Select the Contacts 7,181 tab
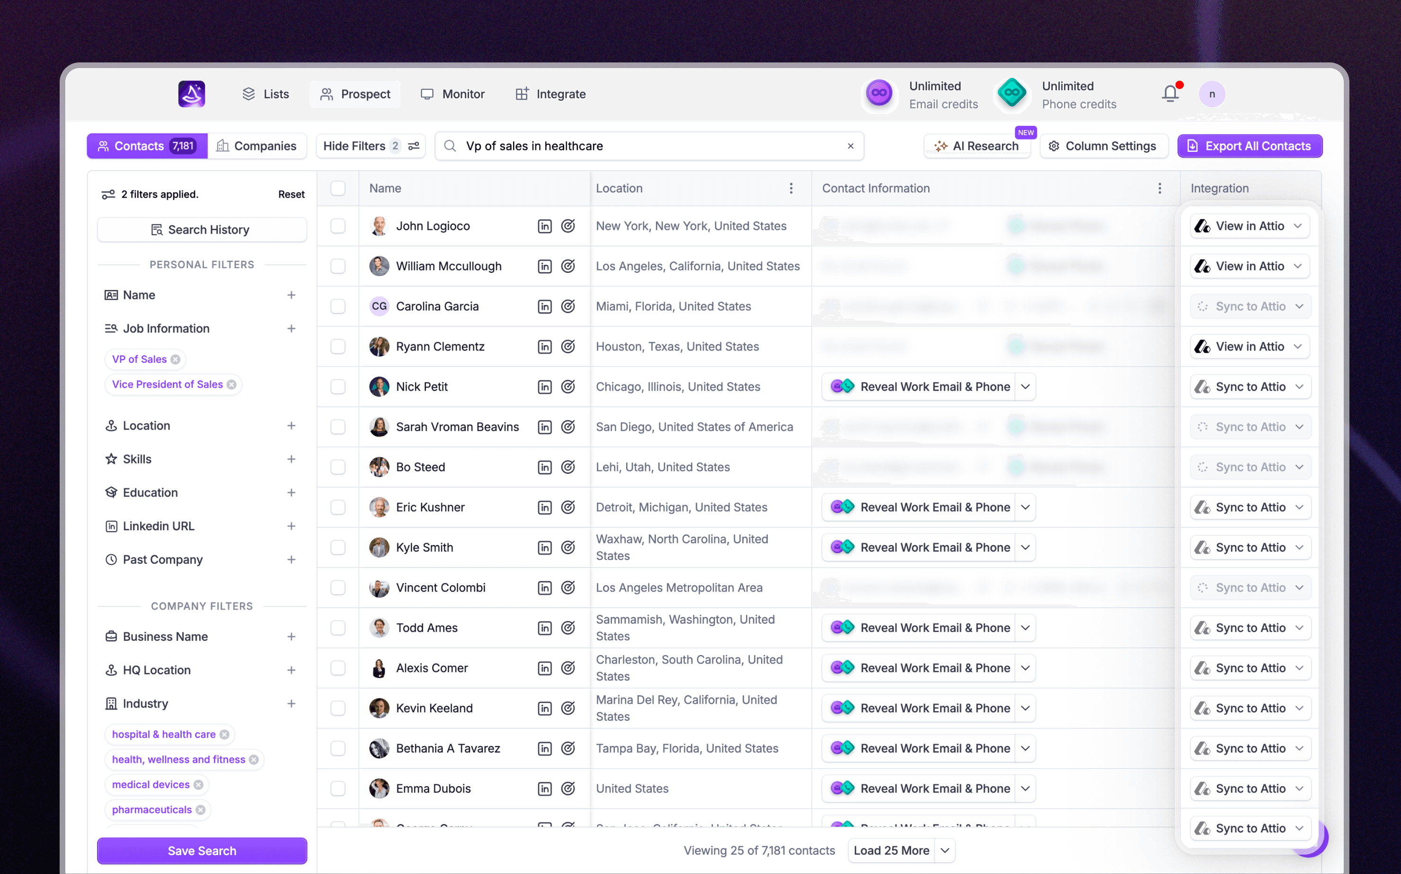The image size is (1401, 874). pyautogui.click(x=147, y=146)
